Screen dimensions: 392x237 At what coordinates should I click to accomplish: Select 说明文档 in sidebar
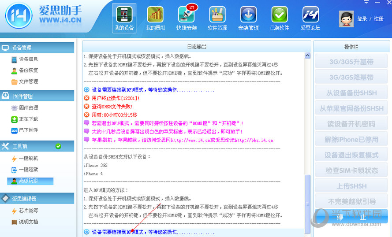click(x=25, y=222)
